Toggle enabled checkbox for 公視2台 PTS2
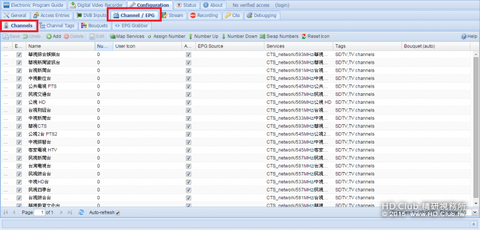Viewport: 480px width, 230px height. (20, 134)
